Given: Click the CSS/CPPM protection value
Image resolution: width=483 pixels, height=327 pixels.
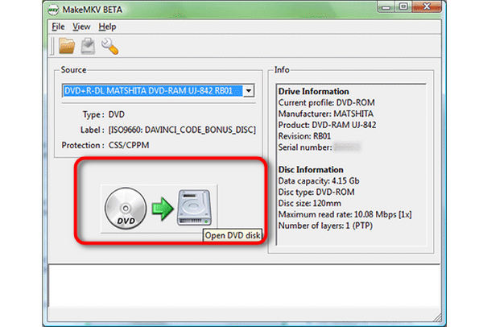Looking at the screenshot, I should (129, 145).
